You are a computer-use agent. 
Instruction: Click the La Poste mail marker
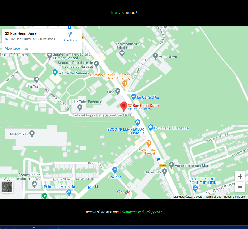click(x=36, y=80)
